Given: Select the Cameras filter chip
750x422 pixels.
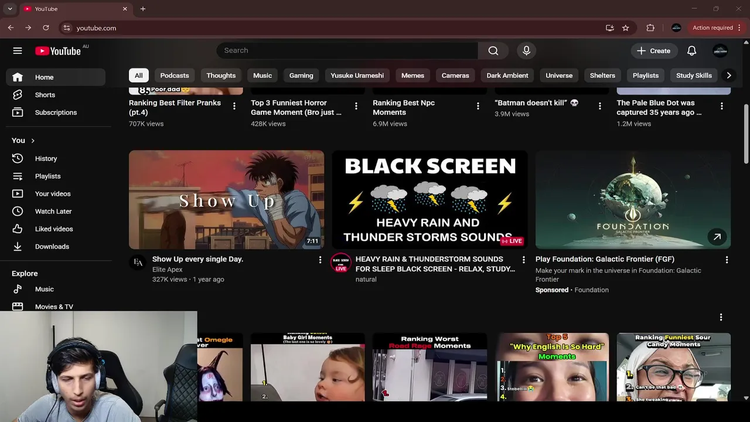Looking at the screenshot, I should (x=455, y=75).
